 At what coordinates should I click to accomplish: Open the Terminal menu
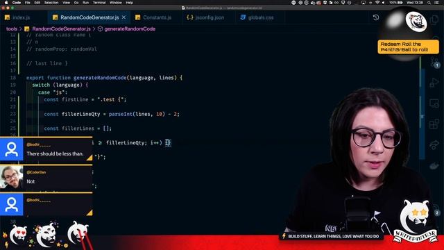click(99, 3)
